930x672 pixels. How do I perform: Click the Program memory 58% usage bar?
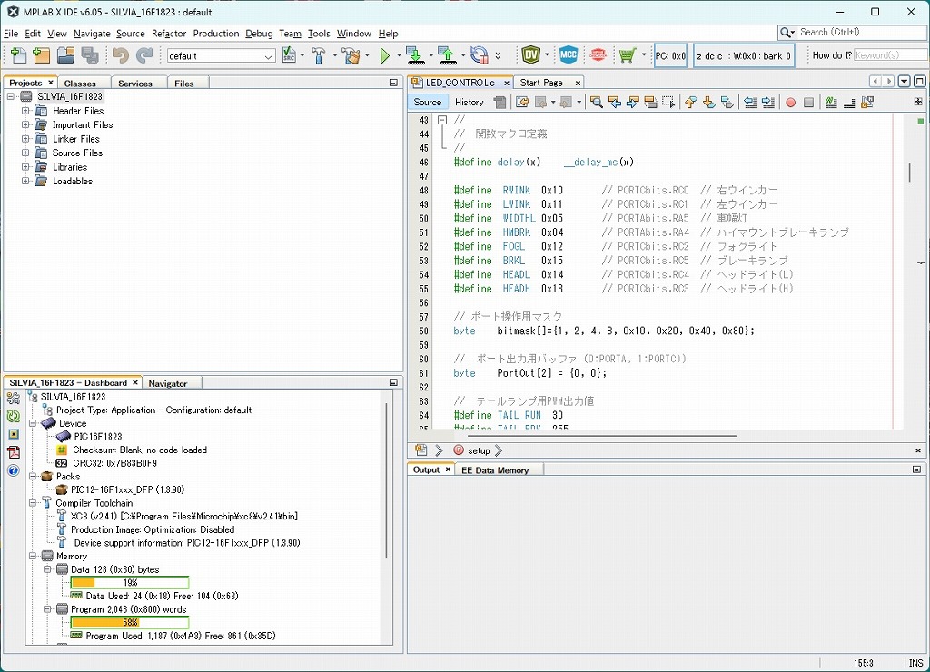[x=130, y=622]
